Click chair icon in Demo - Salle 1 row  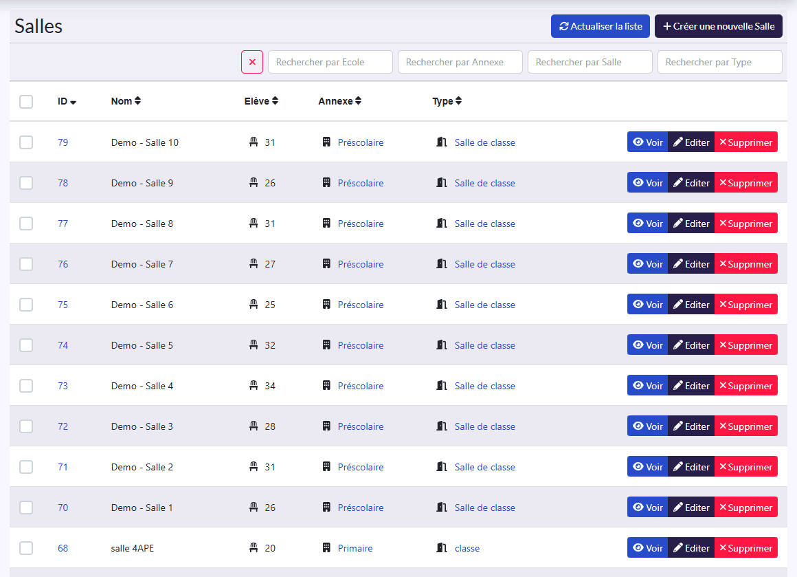[x=254, y=507]
